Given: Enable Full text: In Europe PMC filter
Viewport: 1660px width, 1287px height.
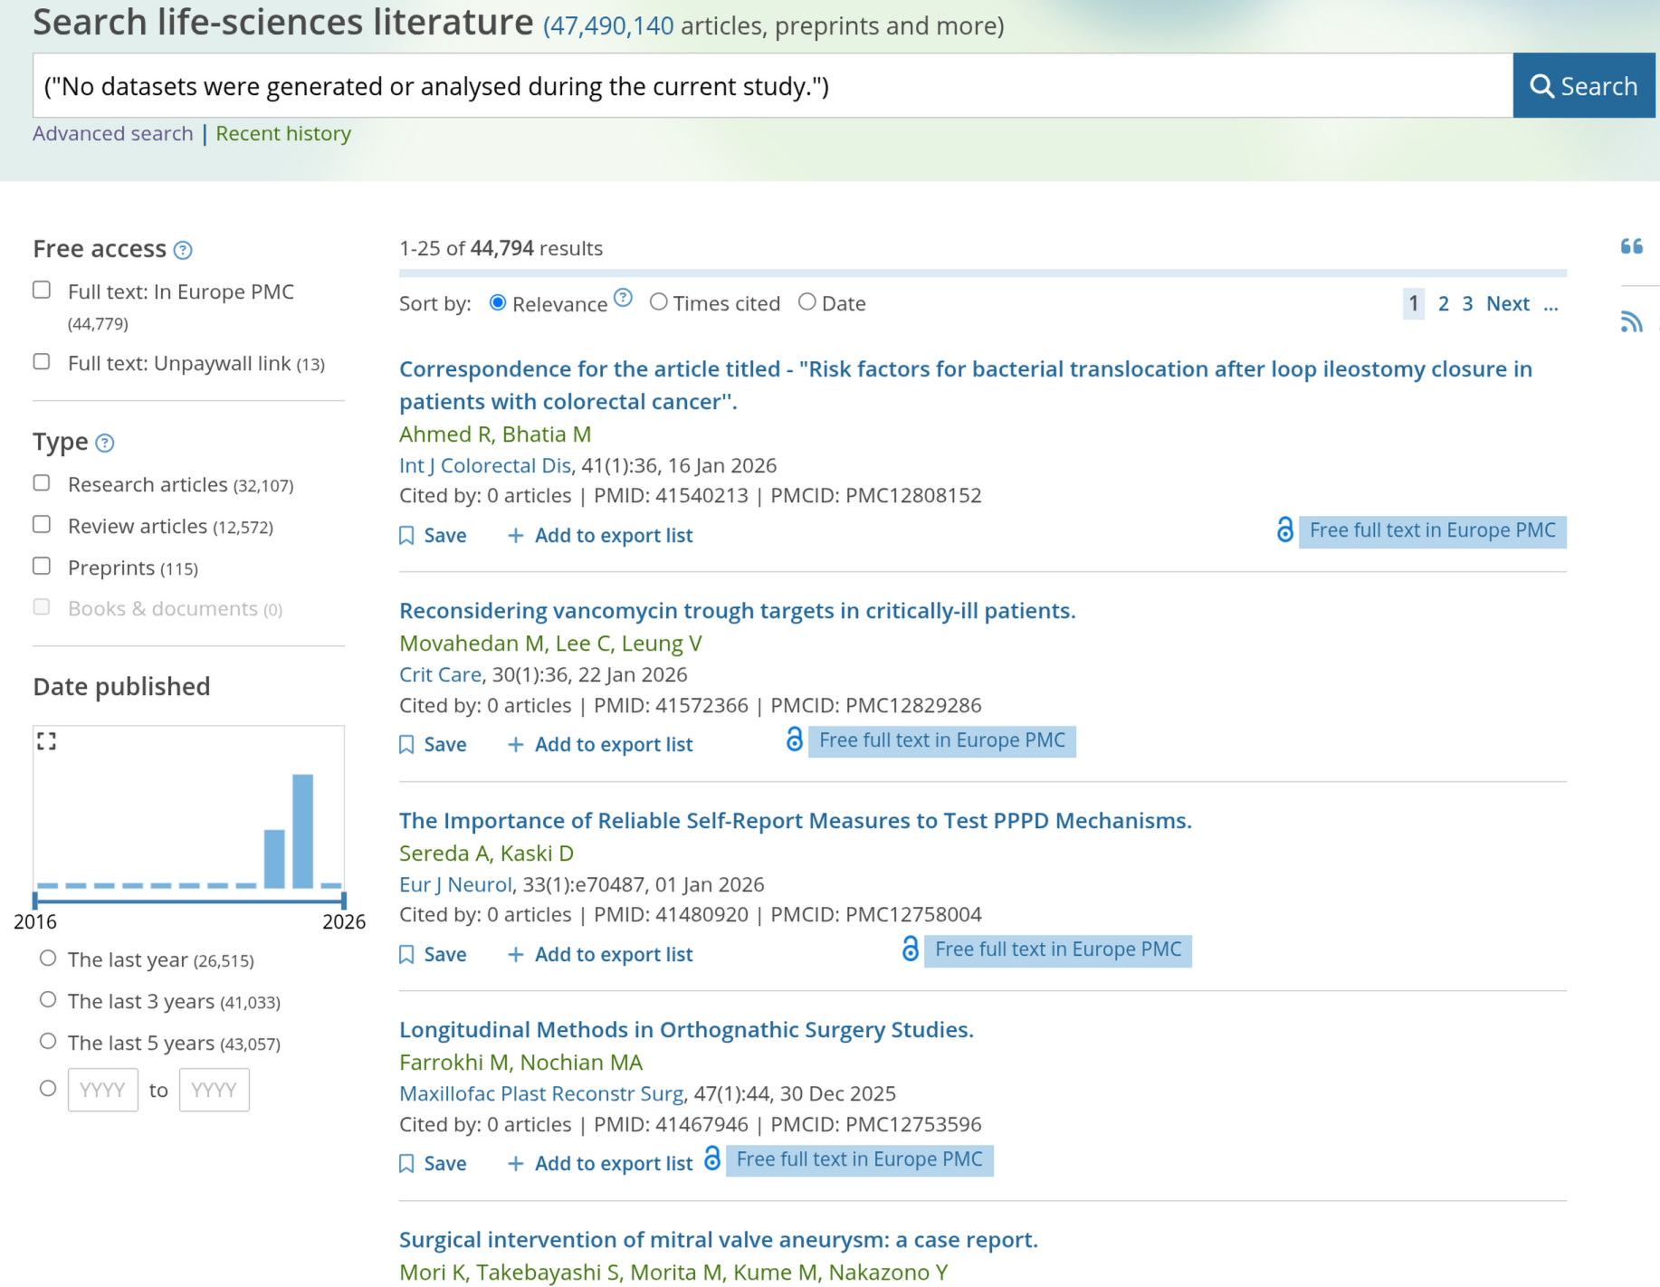Looking at the screenshot, I should pyautogui.click(x=42, y=291).
